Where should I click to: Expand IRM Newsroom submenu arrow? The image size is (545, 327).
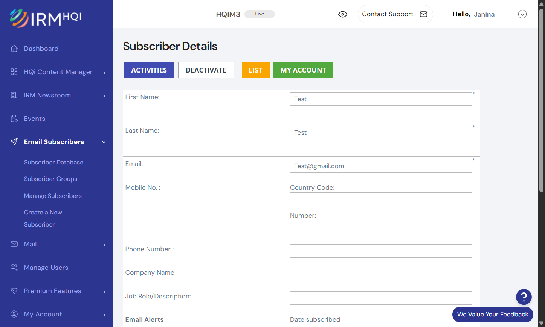(104, 96)
